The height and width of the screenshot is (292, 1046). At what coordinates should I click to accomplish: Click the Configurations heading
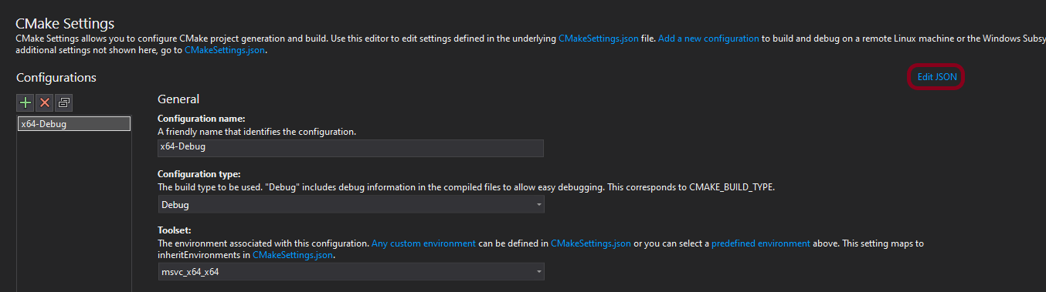(56, 77)
